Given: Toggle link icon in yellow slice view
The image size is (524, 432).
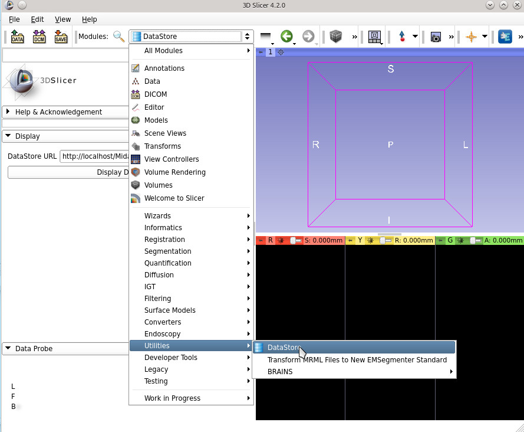Looking at the screenshot, I should 371,240.
